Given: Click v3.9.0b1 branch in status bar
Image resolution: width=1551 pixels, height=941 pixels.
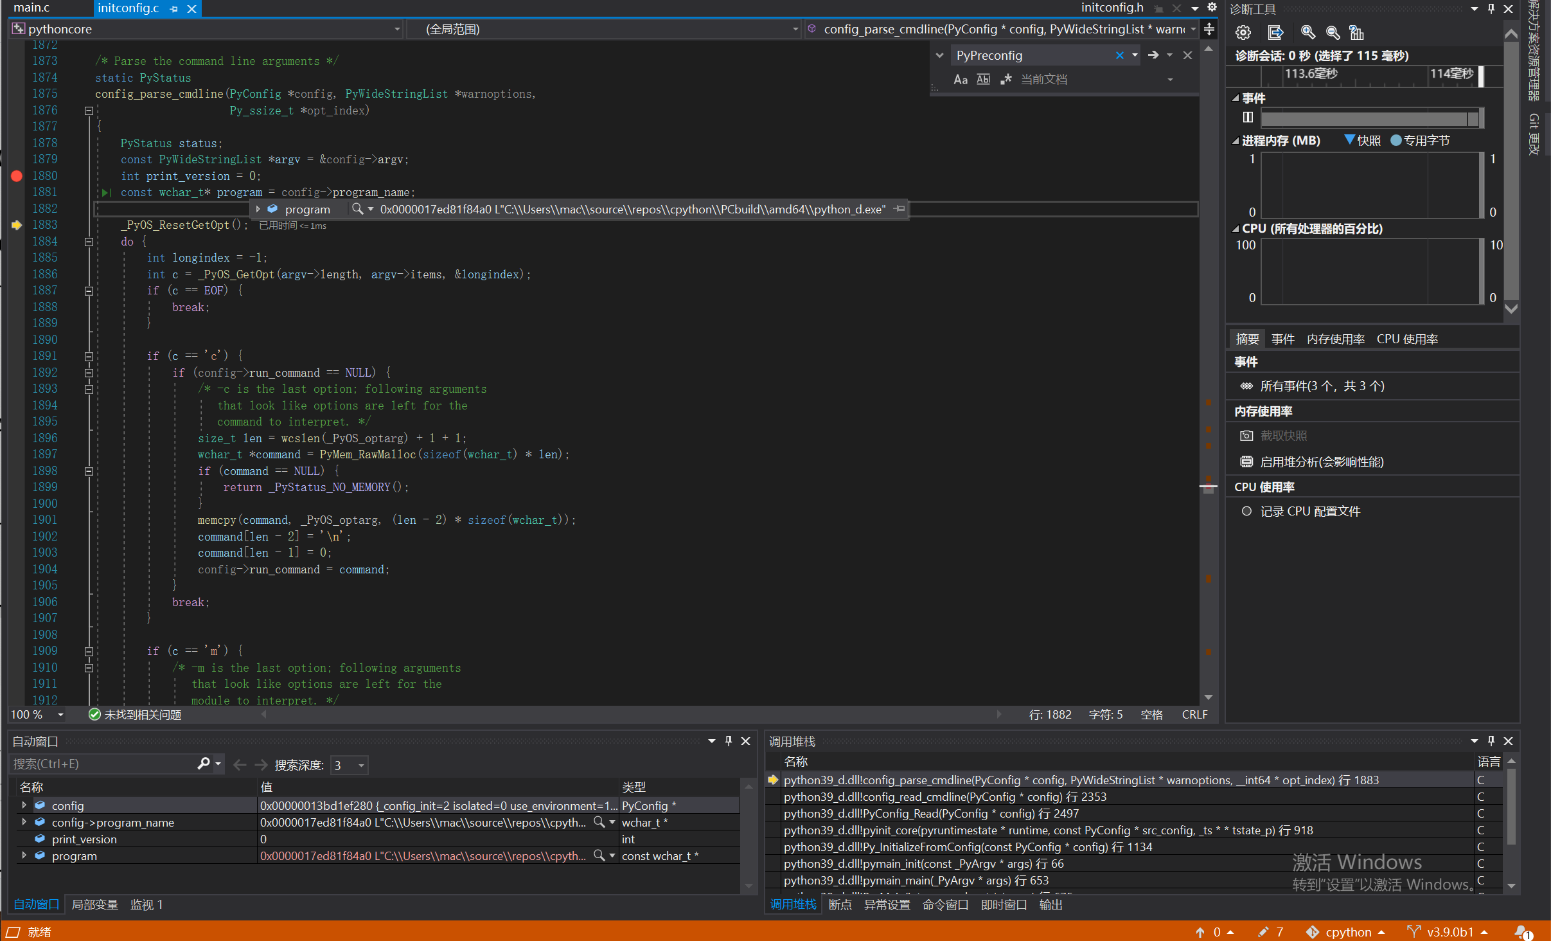Looking at the screenshot, I should 1448,932.
